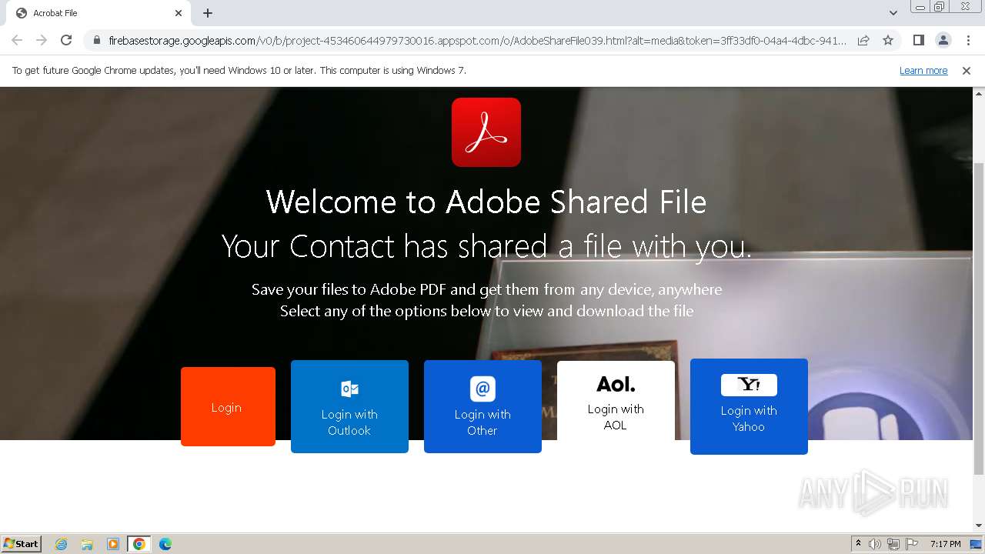
Task: Show hidden system tray icons
Action: (858, 544)
